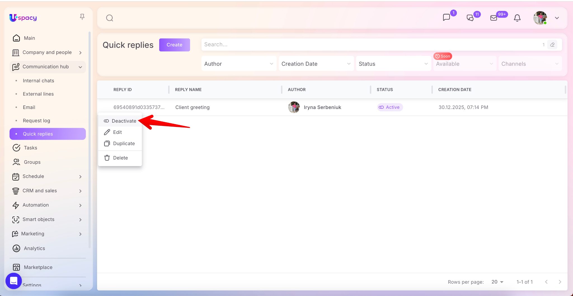Choose Delete from the context menu
Screen dimensions: 573x296
tap(120, 158)
